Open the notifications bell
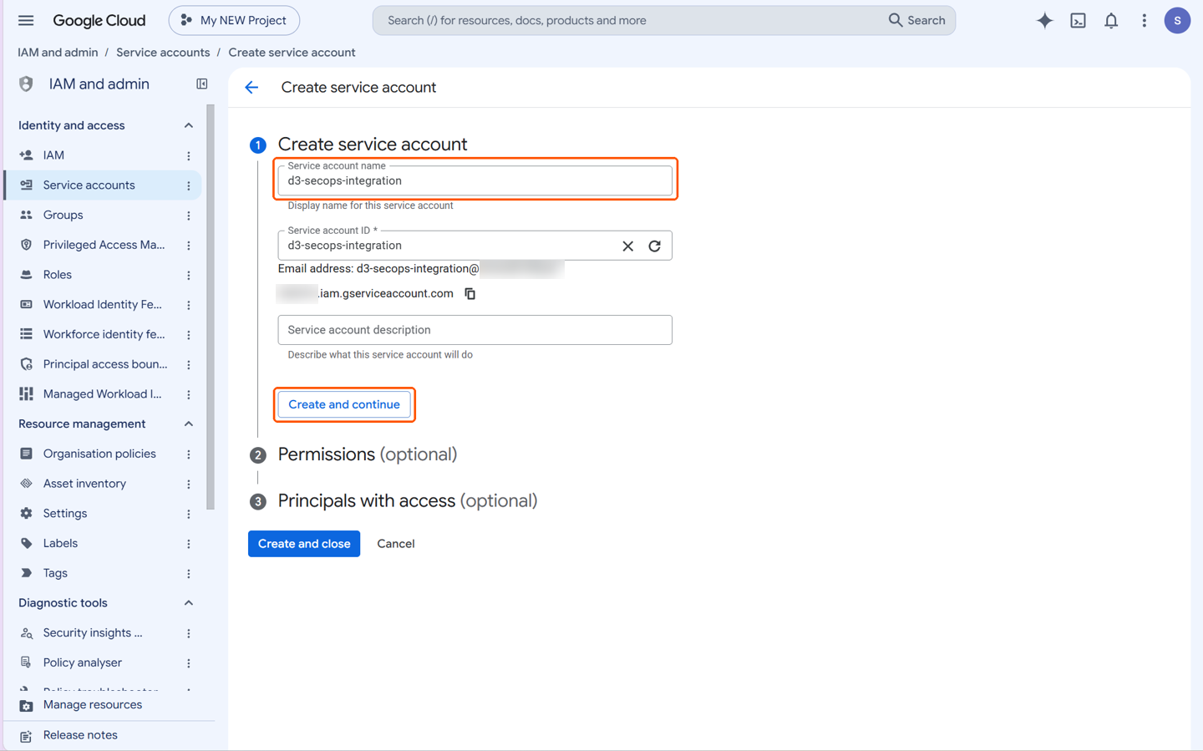 1111,20
